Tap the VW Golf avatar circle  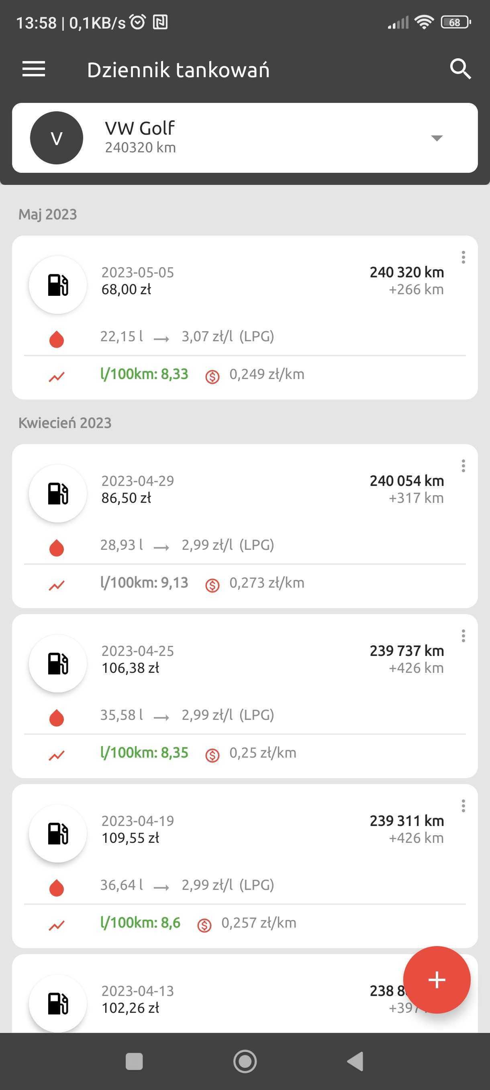[57, 138]
